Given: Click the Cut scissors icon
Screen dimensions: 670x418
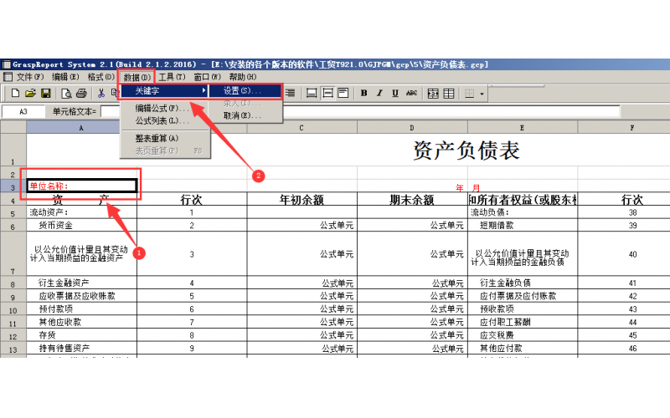Looking at the screenshot, I should pos(101,93).
